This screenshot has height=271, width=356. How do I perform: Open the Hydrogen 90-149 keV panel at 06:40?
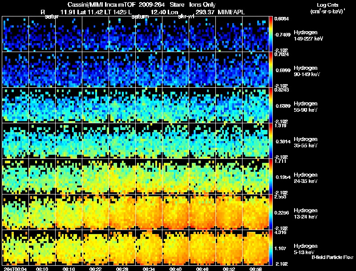point(175,70)
